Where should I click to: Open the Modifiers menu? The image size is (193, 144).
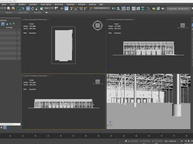[x=22, y=4]
